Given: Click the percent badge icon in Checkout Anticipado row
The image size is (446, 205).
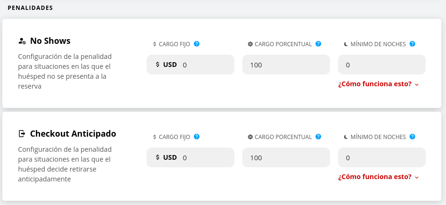Looking at the screenshot, I should tap(250, 137).
